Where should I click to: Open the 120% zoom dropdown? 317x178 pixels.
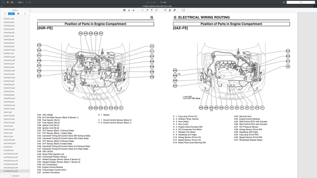coord(20,2)
